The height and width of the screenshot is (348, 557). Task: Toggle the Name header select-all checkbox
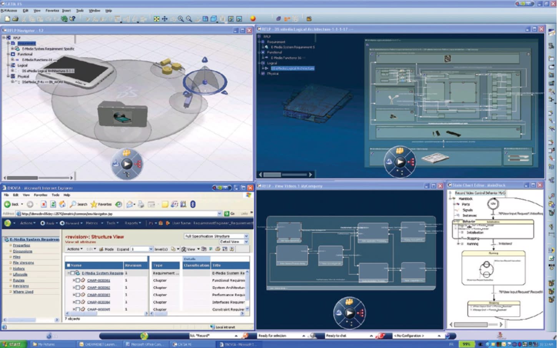point(68,265)
